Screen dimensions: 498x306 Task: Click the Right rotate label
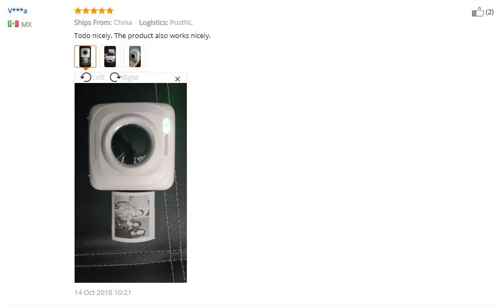point(130,77)
